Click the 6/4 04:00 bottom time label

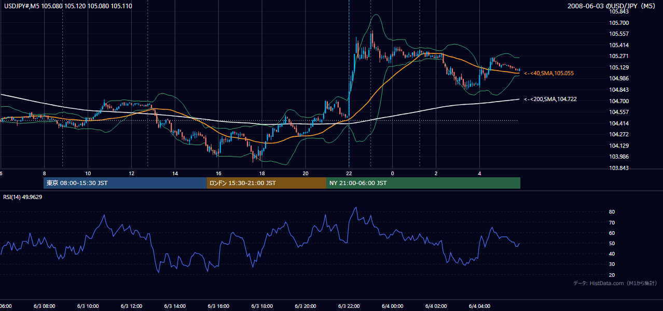point(480,306)
